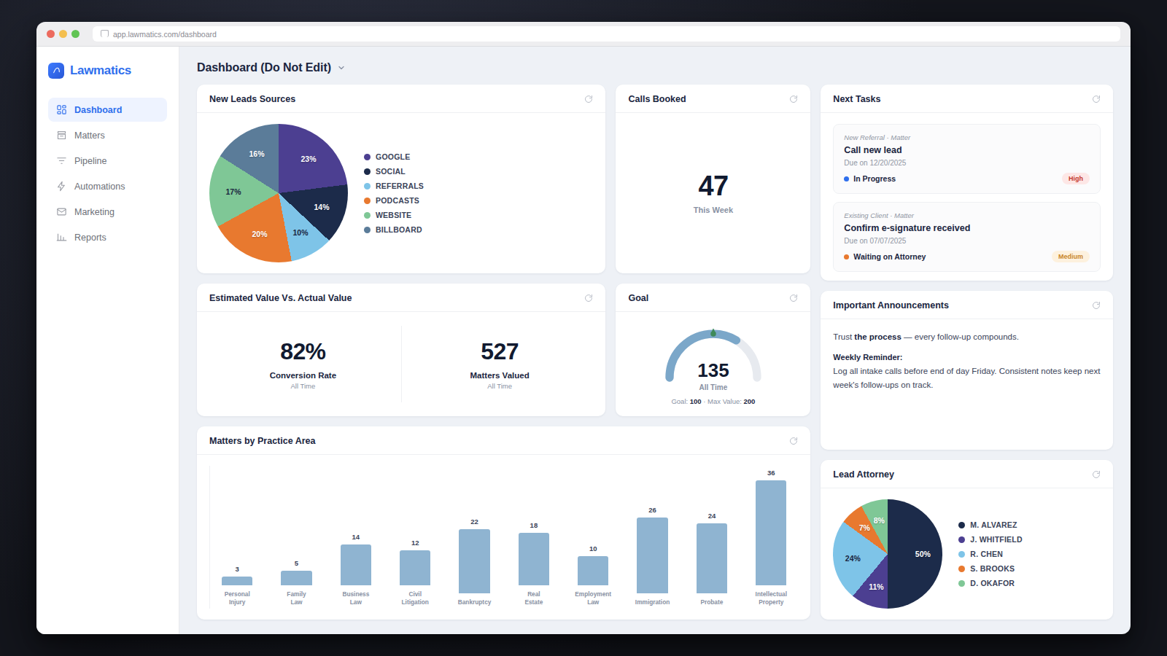This screenshot has width=1167, height=656.
Task: Refresh the Goal widget
Action: tap(794, 298)
